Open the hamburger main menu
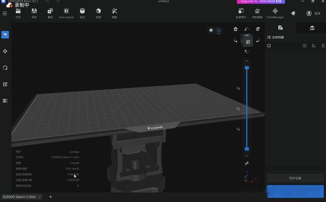Viewport: 326px width, 202px height. point(5,14)
